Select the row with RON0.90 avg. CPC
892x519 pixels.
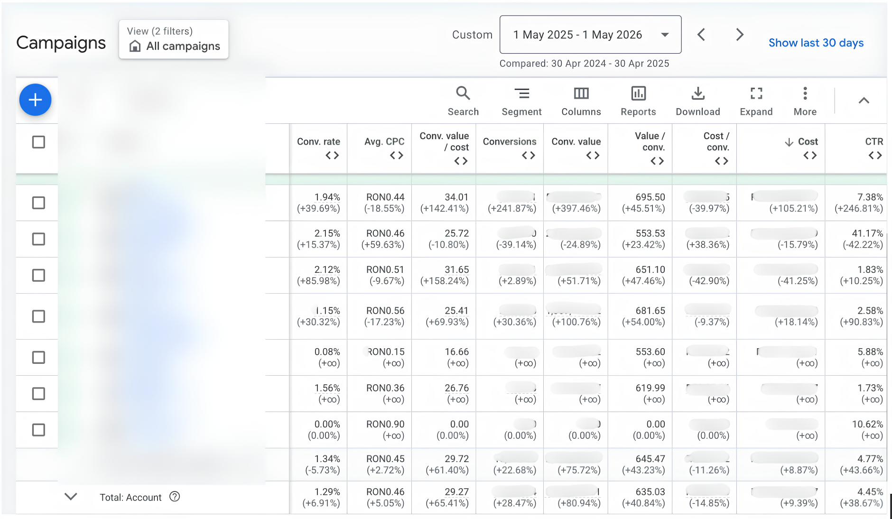click(x=38, y=430)
